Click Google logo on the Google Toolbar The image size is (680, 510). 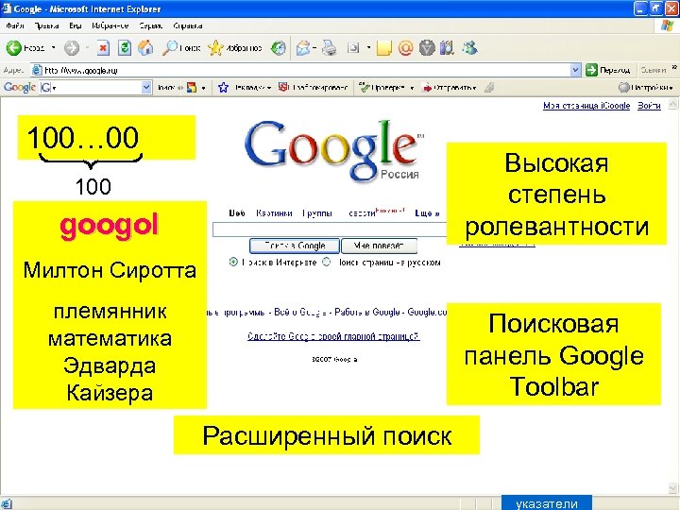click(x=20, y=88)
